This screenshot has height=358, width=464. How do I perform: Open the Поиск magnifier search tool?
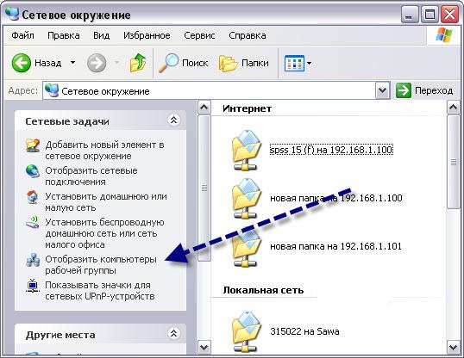tap(169, 63)
